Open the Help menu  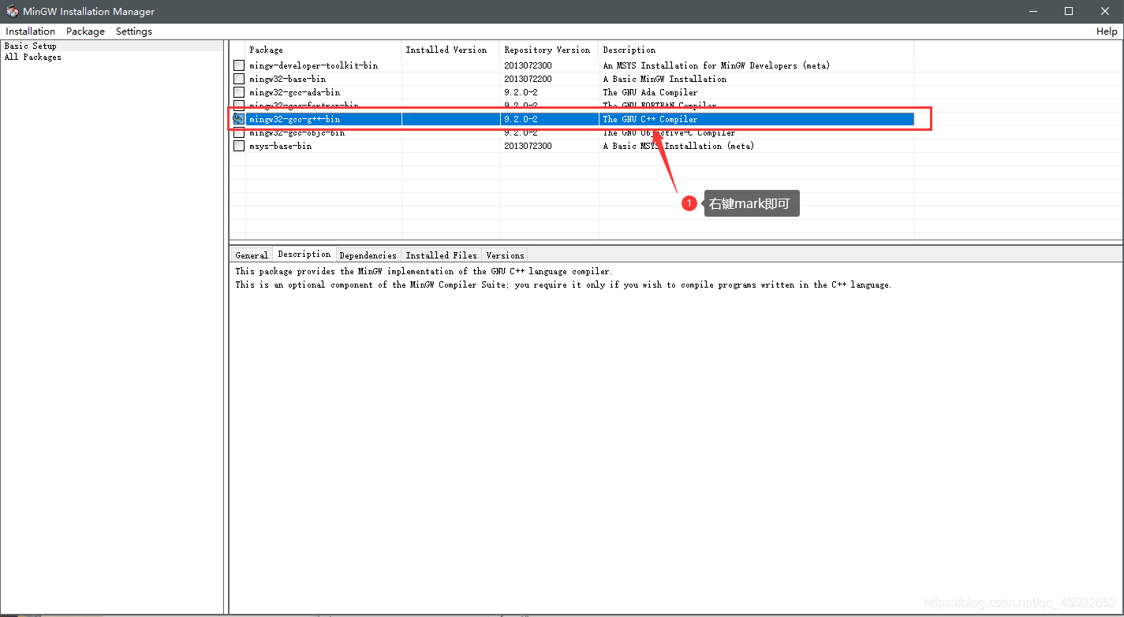(1107, 32)
